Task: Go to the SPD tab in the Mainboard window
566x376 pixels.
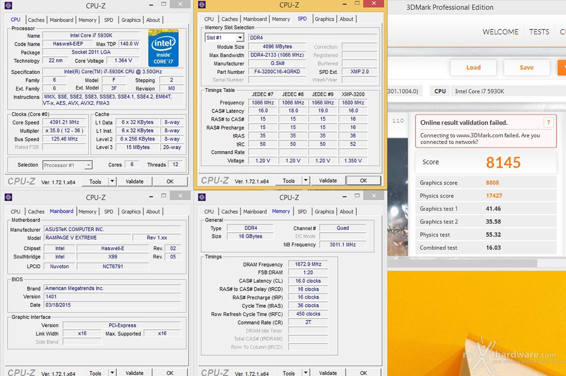Action: pos(109,211)
